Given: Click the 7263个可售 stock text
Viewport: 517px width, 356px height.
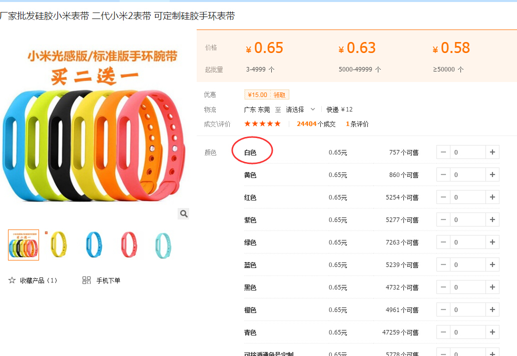Looking at the screenshot, I should coord(402,242).
